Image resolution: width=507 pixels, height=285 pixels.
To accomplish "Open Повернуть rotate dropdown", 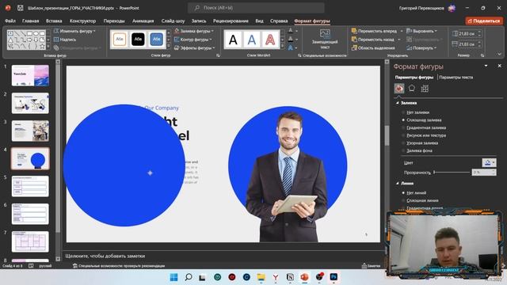I will (422, 47).
